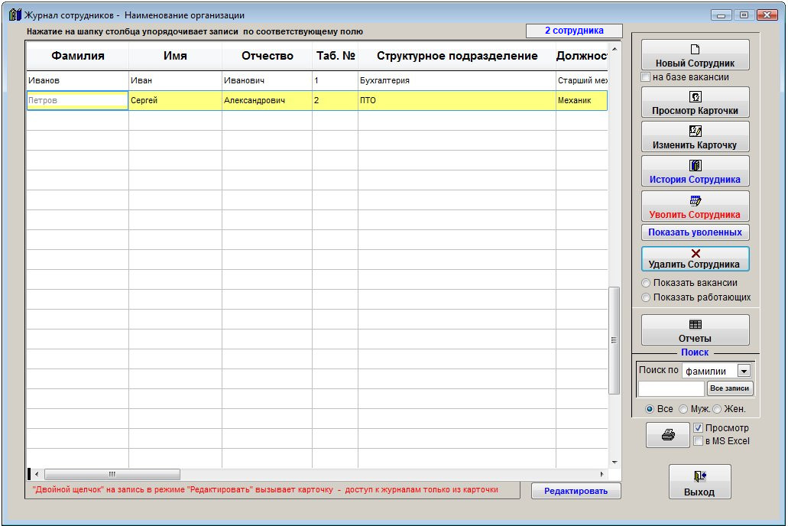Viewport: 788px width, 526px height.
Task: Click the 'Новый Сотрудник' button label
Action: [695, 63]
